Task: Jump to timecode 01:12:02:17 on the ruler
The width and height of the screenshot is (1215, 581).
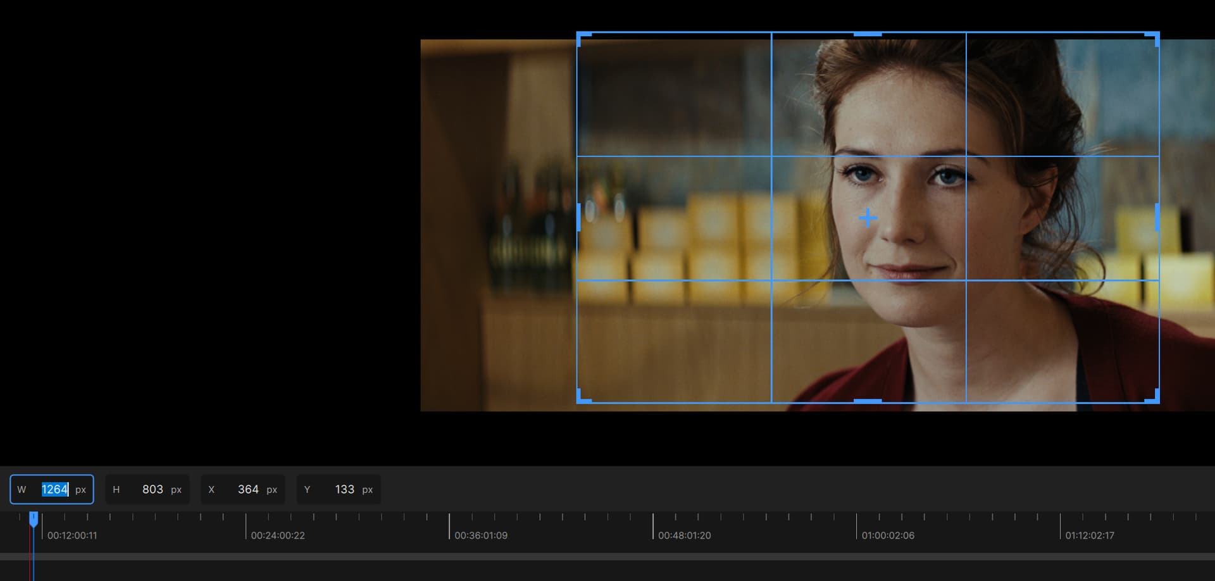Action: [x=1090, y=535]
